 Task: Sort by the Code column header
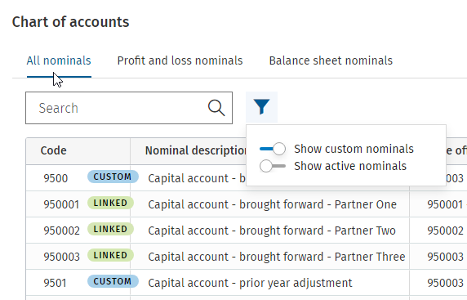point(54,150)
